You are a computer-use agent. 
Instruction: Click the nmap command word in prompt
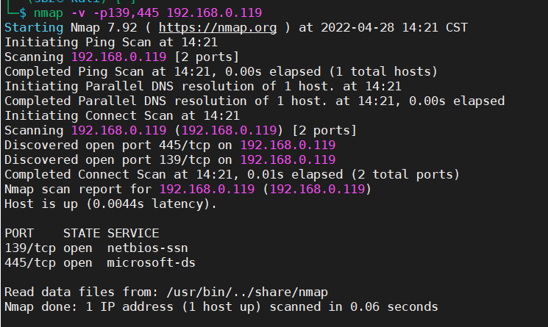click(x=49, y=13)
